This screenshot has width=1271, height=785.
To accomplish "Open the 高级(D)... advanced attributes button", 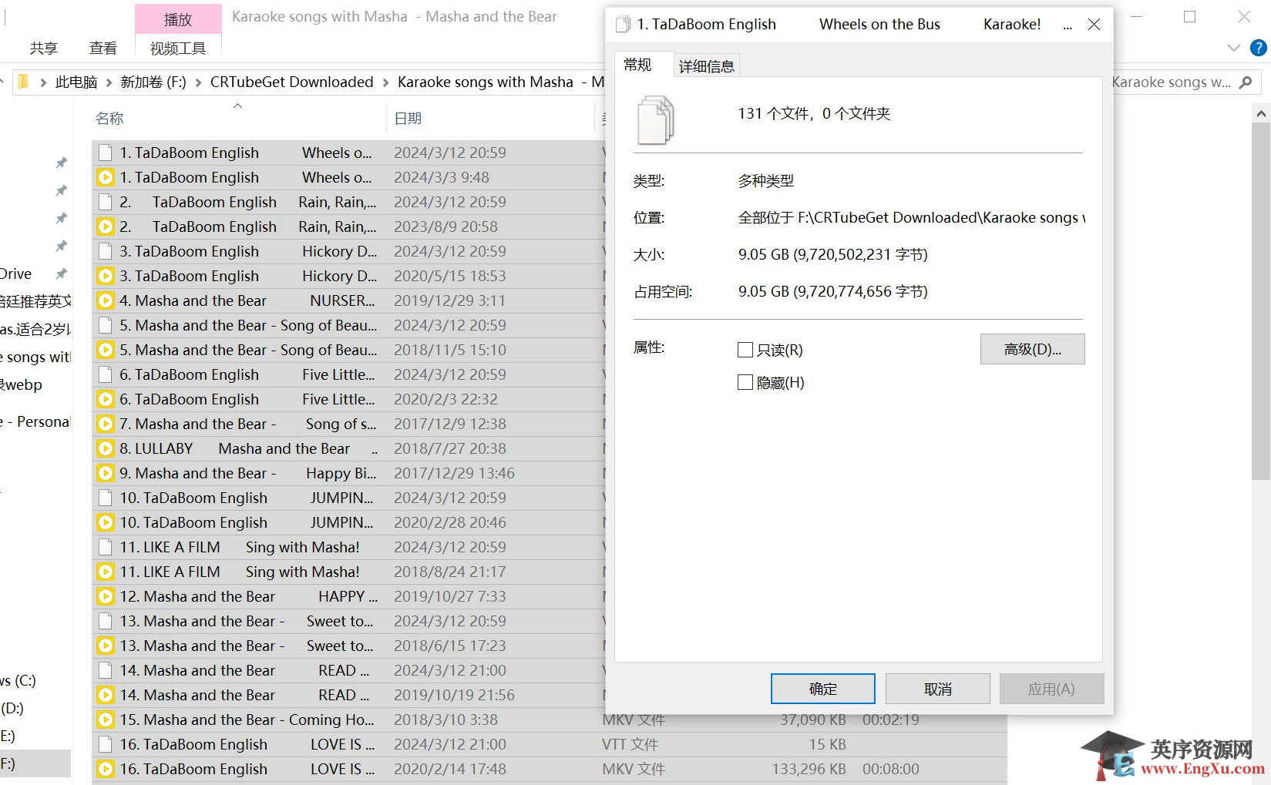I will tap(1032, 349).
